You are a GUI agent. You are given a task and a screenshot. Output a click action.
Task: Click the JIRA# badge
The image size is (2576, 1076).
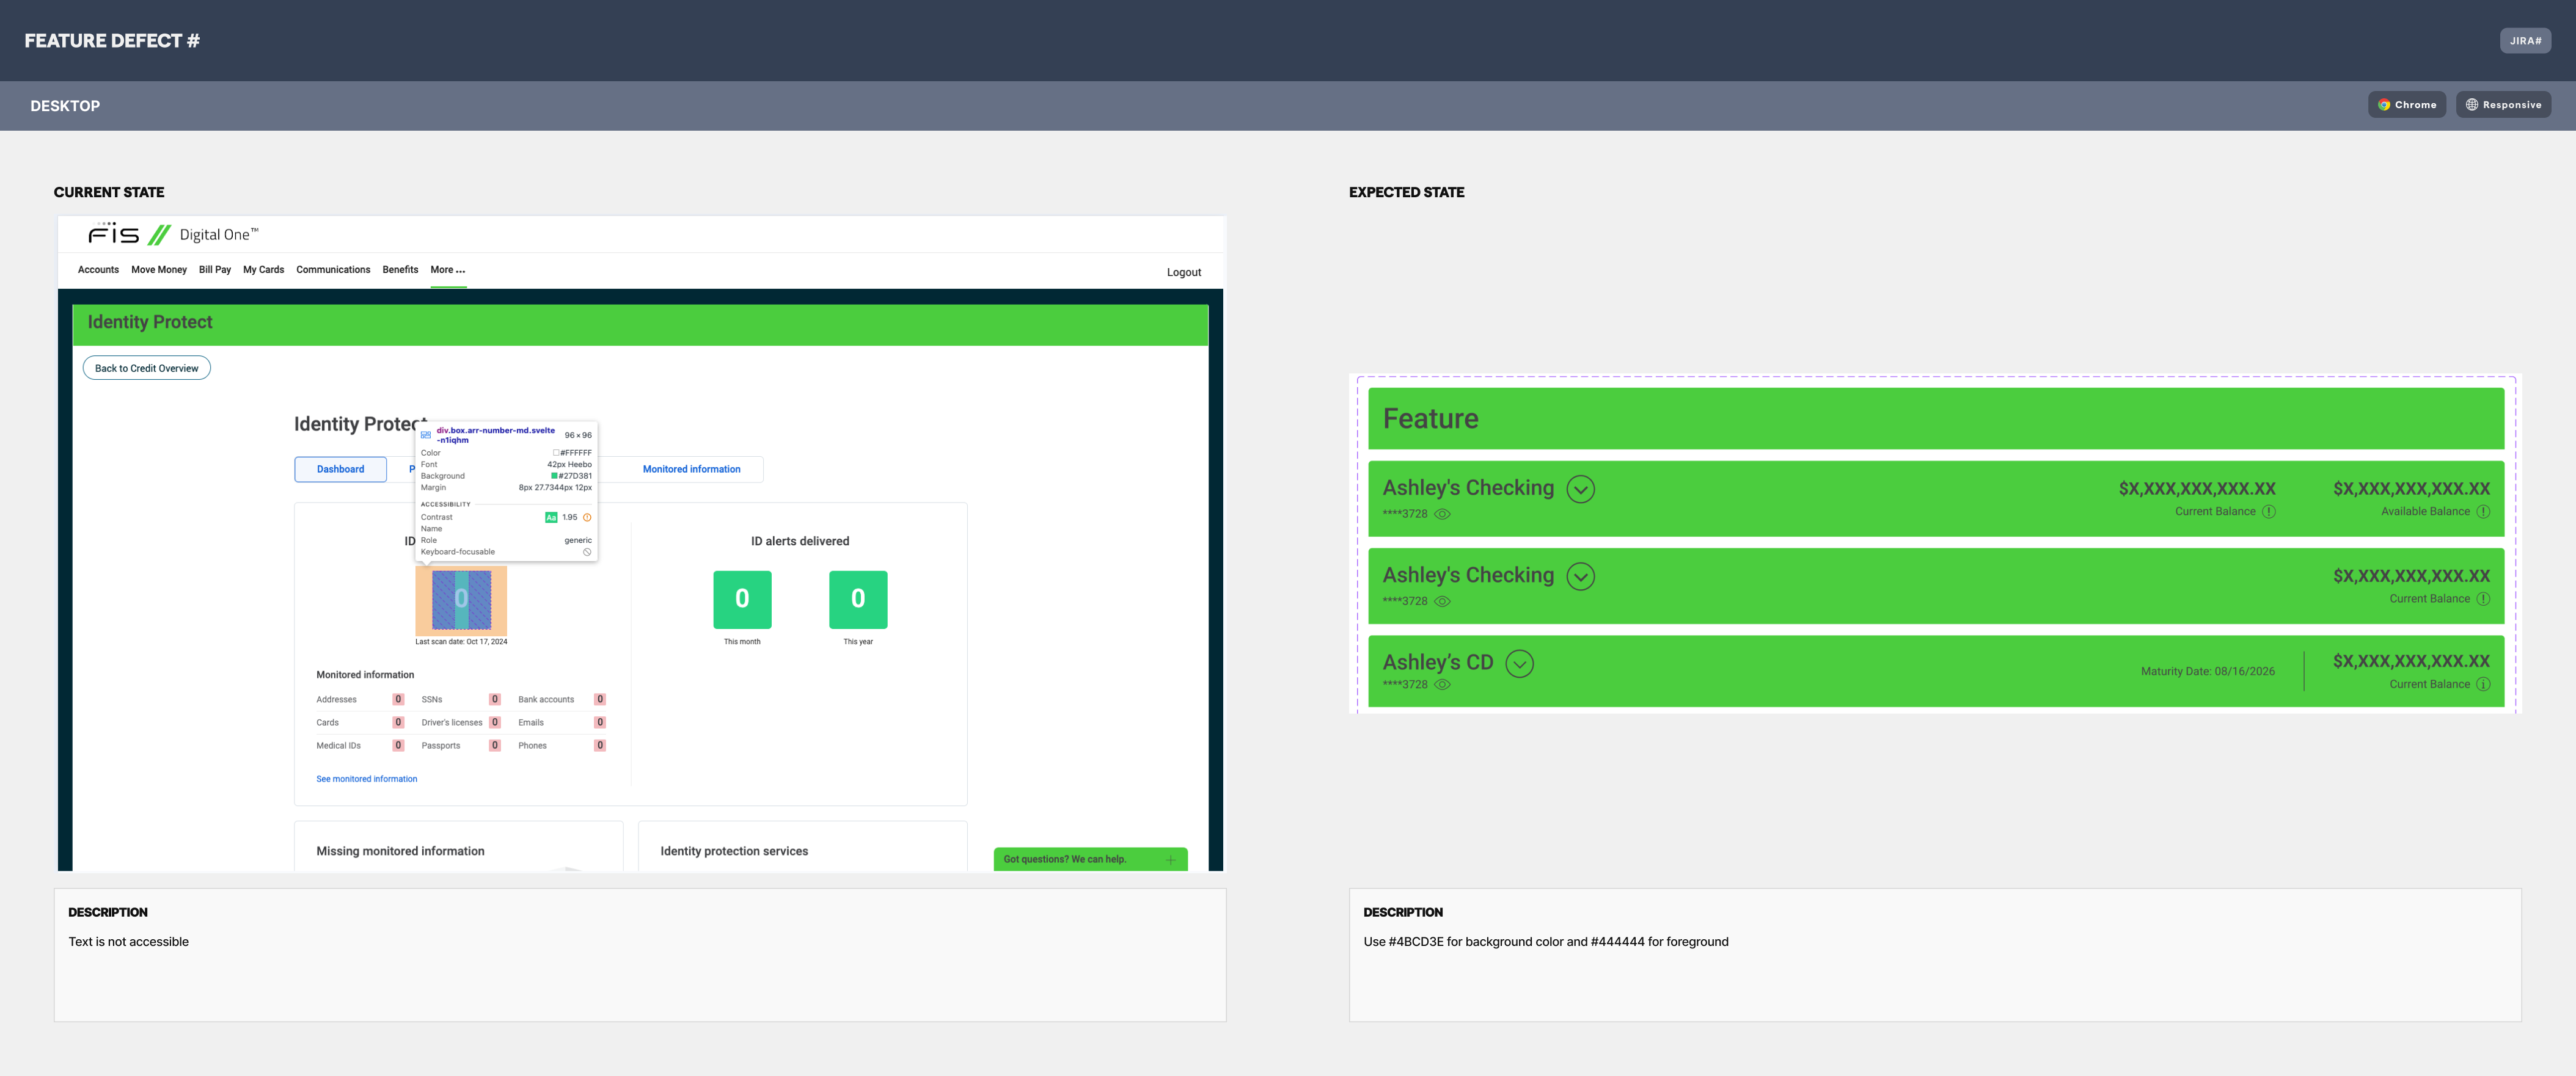click(2525, 41)
